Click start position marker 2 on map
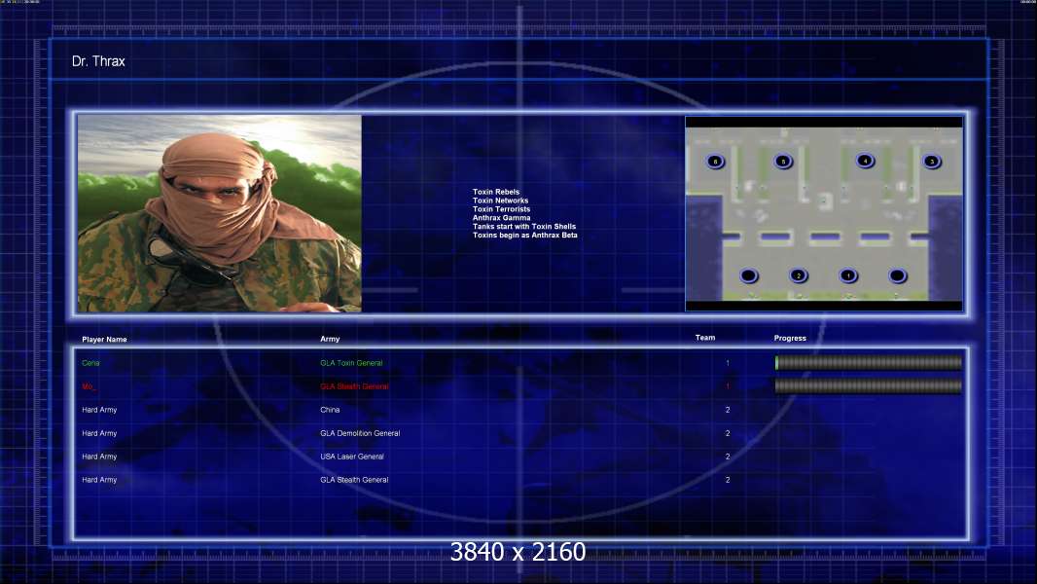 (x=799, y=275)
